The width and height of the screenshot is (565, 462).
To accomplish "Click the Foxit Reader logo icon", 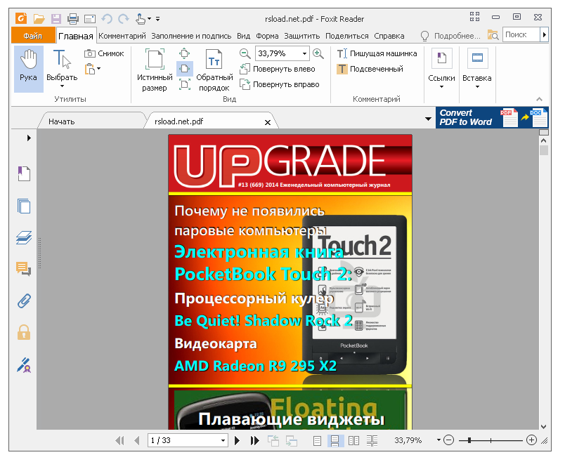I will pos(21,18).
